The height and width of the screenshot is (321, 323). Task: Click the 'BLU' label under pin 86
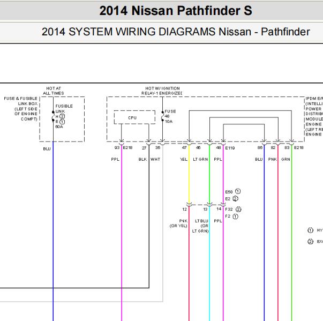259,160
